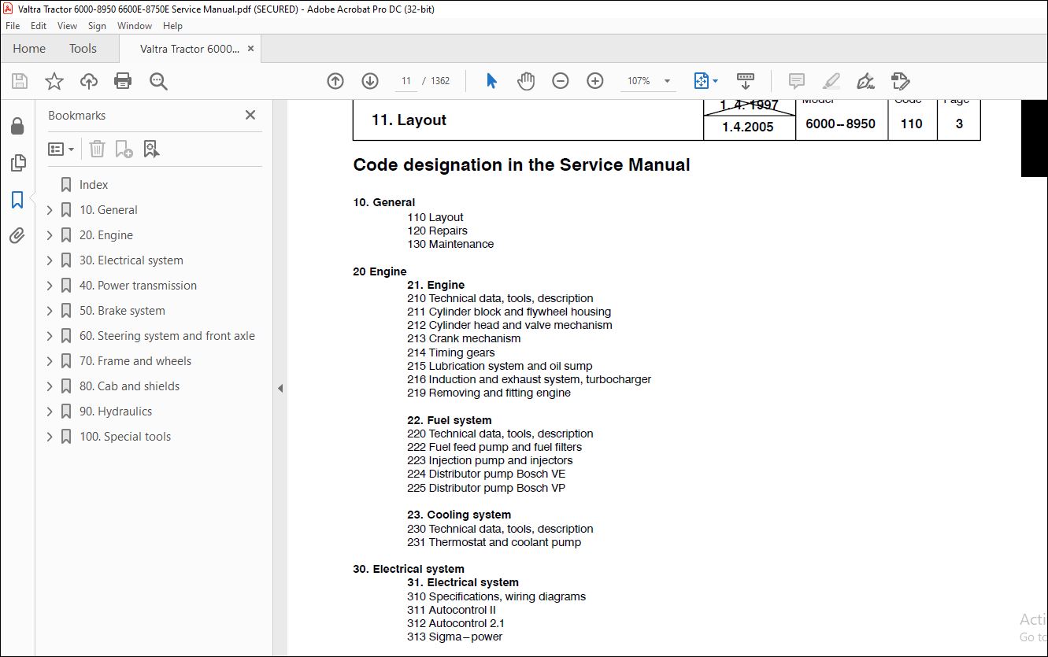
Task: Expand the 10. General bookmark
Action: click(x=50, y=210)
